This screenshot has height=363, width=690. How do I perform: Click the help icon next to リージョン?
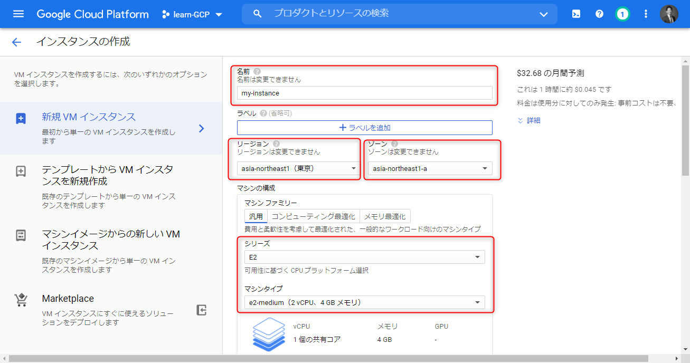276,144
